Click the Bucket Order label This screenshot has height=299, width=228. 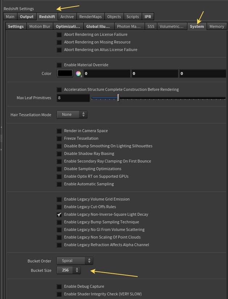pos(40,261)
